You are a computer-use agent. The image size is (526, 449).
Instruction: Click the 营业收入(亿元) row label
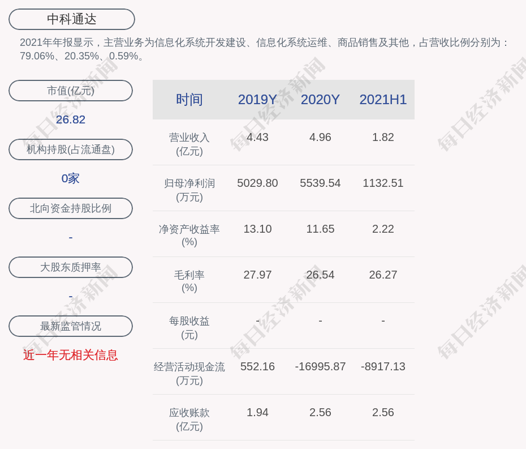tap(189, 144)
